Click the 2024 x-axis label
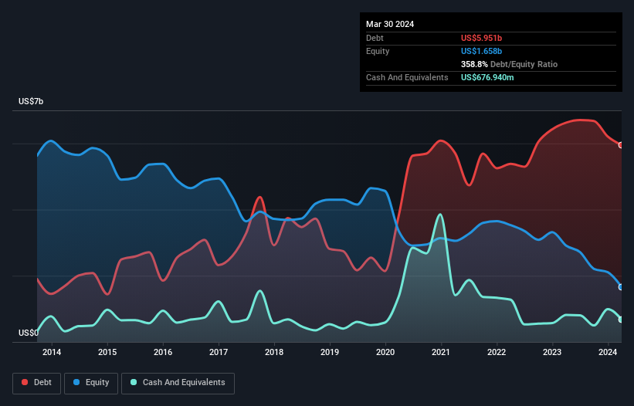Image resolution: width=634 pixels, height=406 pixels. click(x=608, y=352)
